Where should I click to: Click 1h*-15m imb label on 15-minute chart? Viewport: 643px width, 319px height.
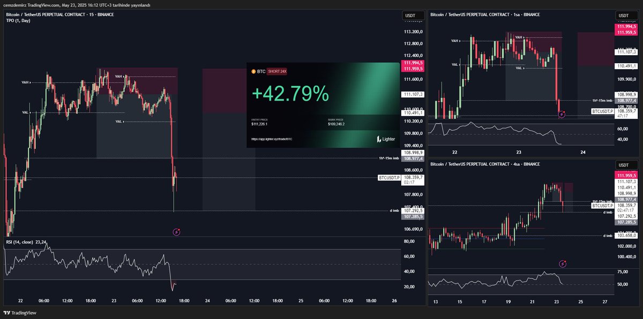coord(388,158)
